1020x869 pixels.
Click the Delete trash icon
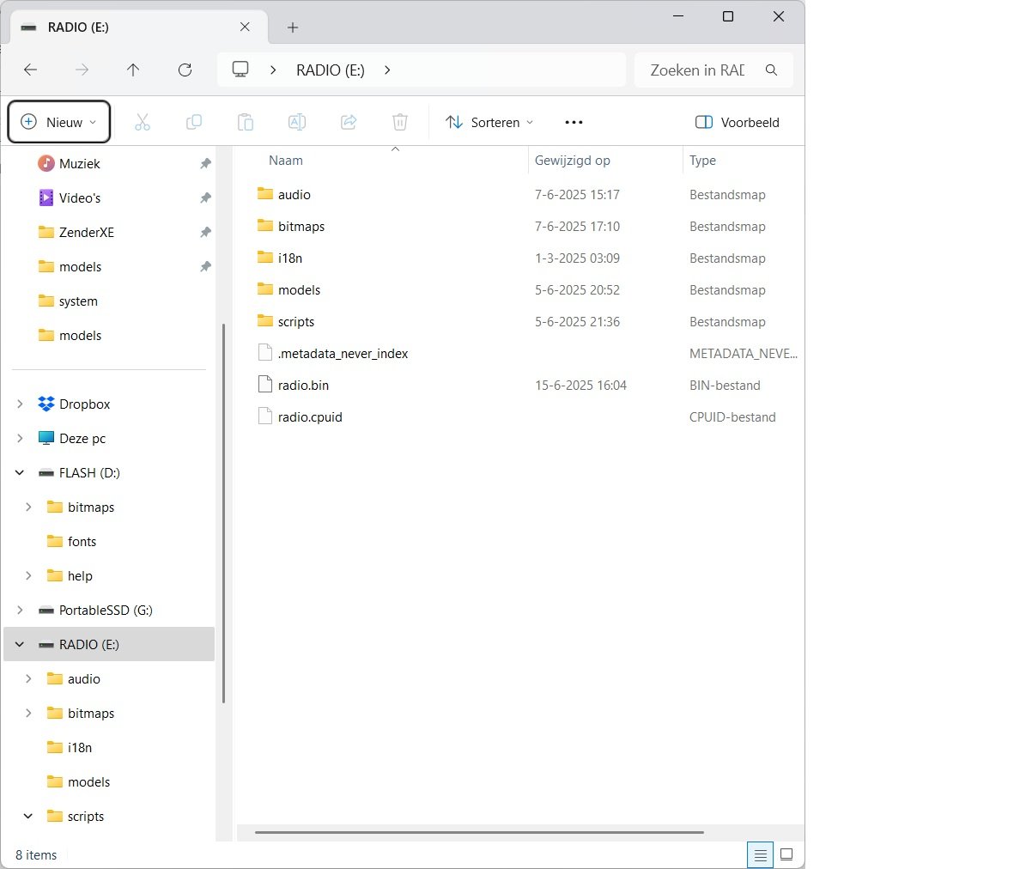pos(400,122)
